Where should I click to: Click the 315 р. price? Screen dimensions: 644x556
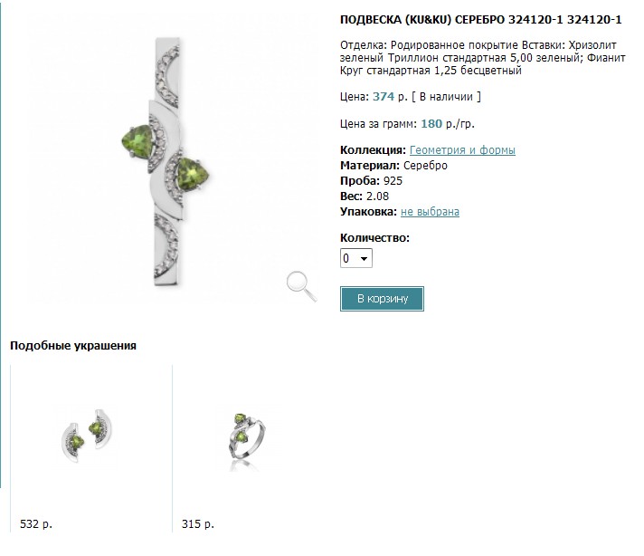click(196, 523)
